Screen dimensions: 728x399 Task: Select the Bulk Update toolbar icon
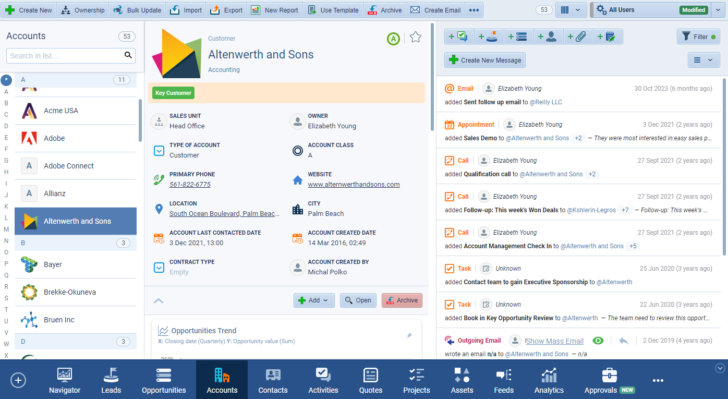click(137, 9)
